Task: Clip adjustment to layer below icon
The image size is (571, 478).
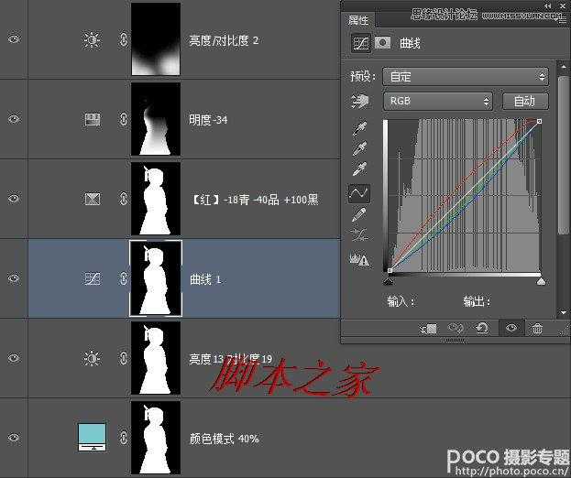Action: [x=428, y=329]
